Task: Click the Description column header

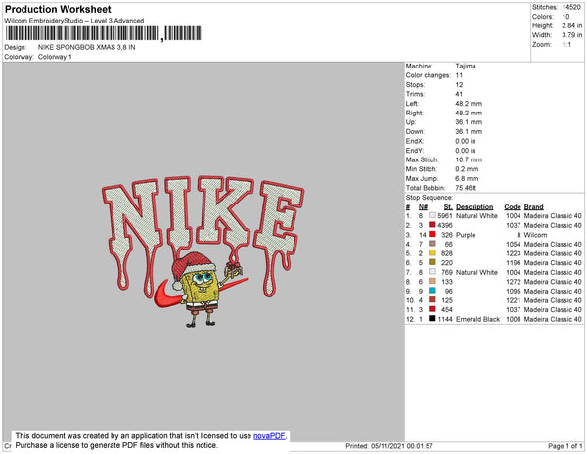Action: (474, 207)
